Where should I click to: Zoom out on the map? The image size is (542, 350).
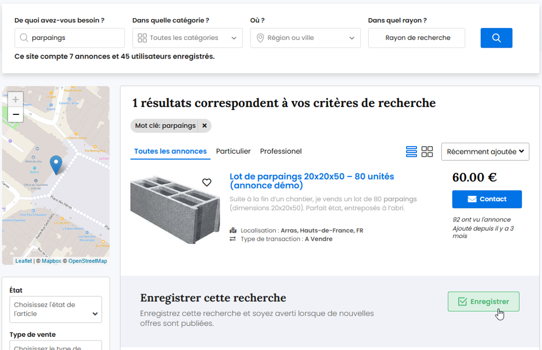click(x=15, y=114)
